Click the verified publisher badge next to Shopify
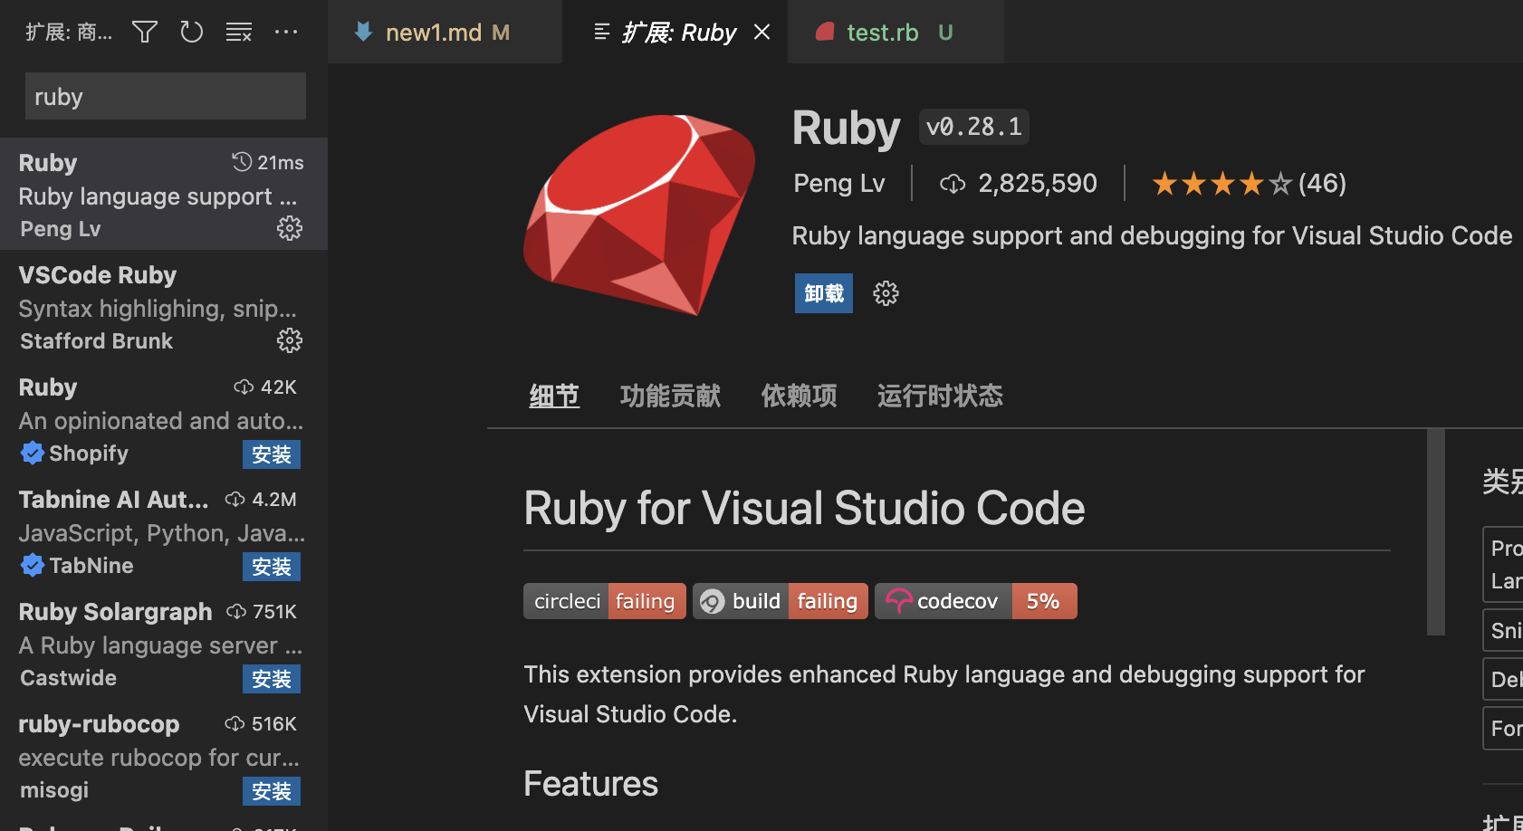This screenshot has height=831, width=1523. click(33, 453)
